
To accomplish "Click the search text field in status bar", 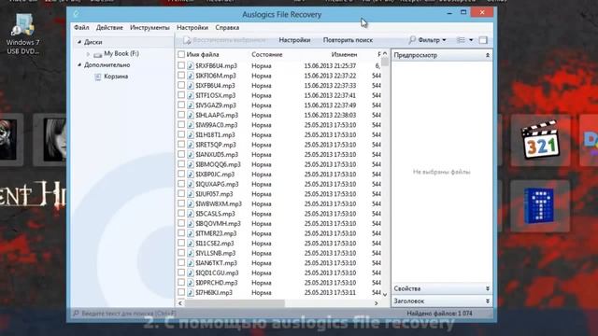I will pyautogui.click(x=125, y=314).
